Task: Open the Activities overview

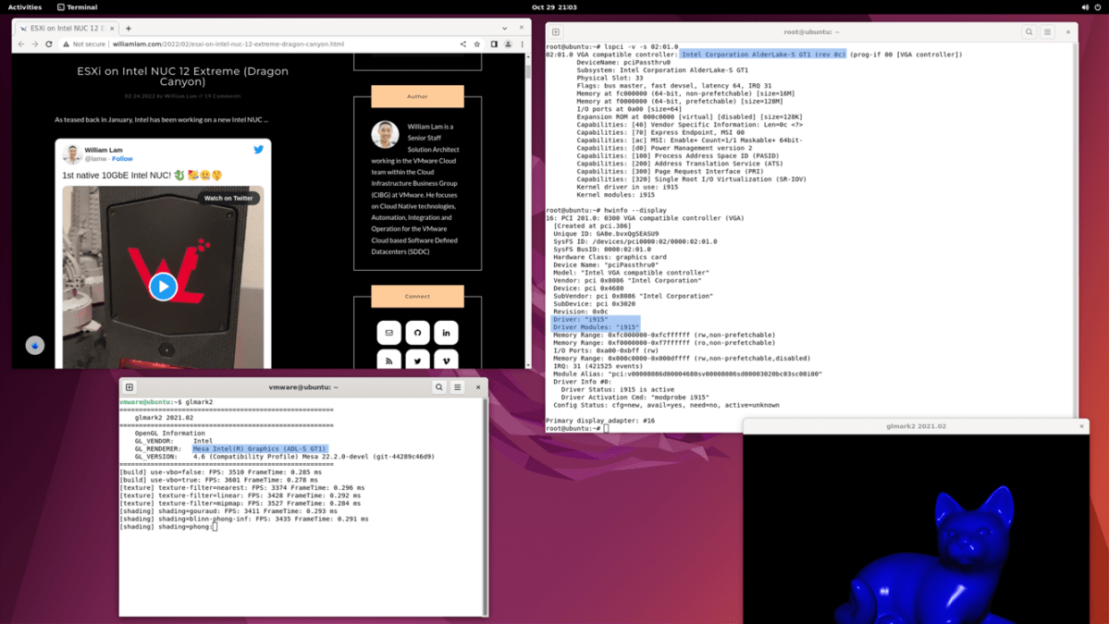Action: (25, 7)
